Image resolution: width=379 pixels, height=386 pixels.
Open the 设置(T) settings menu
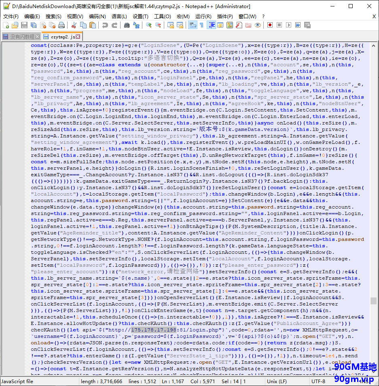pyautogui.click(x=140, y=17)
